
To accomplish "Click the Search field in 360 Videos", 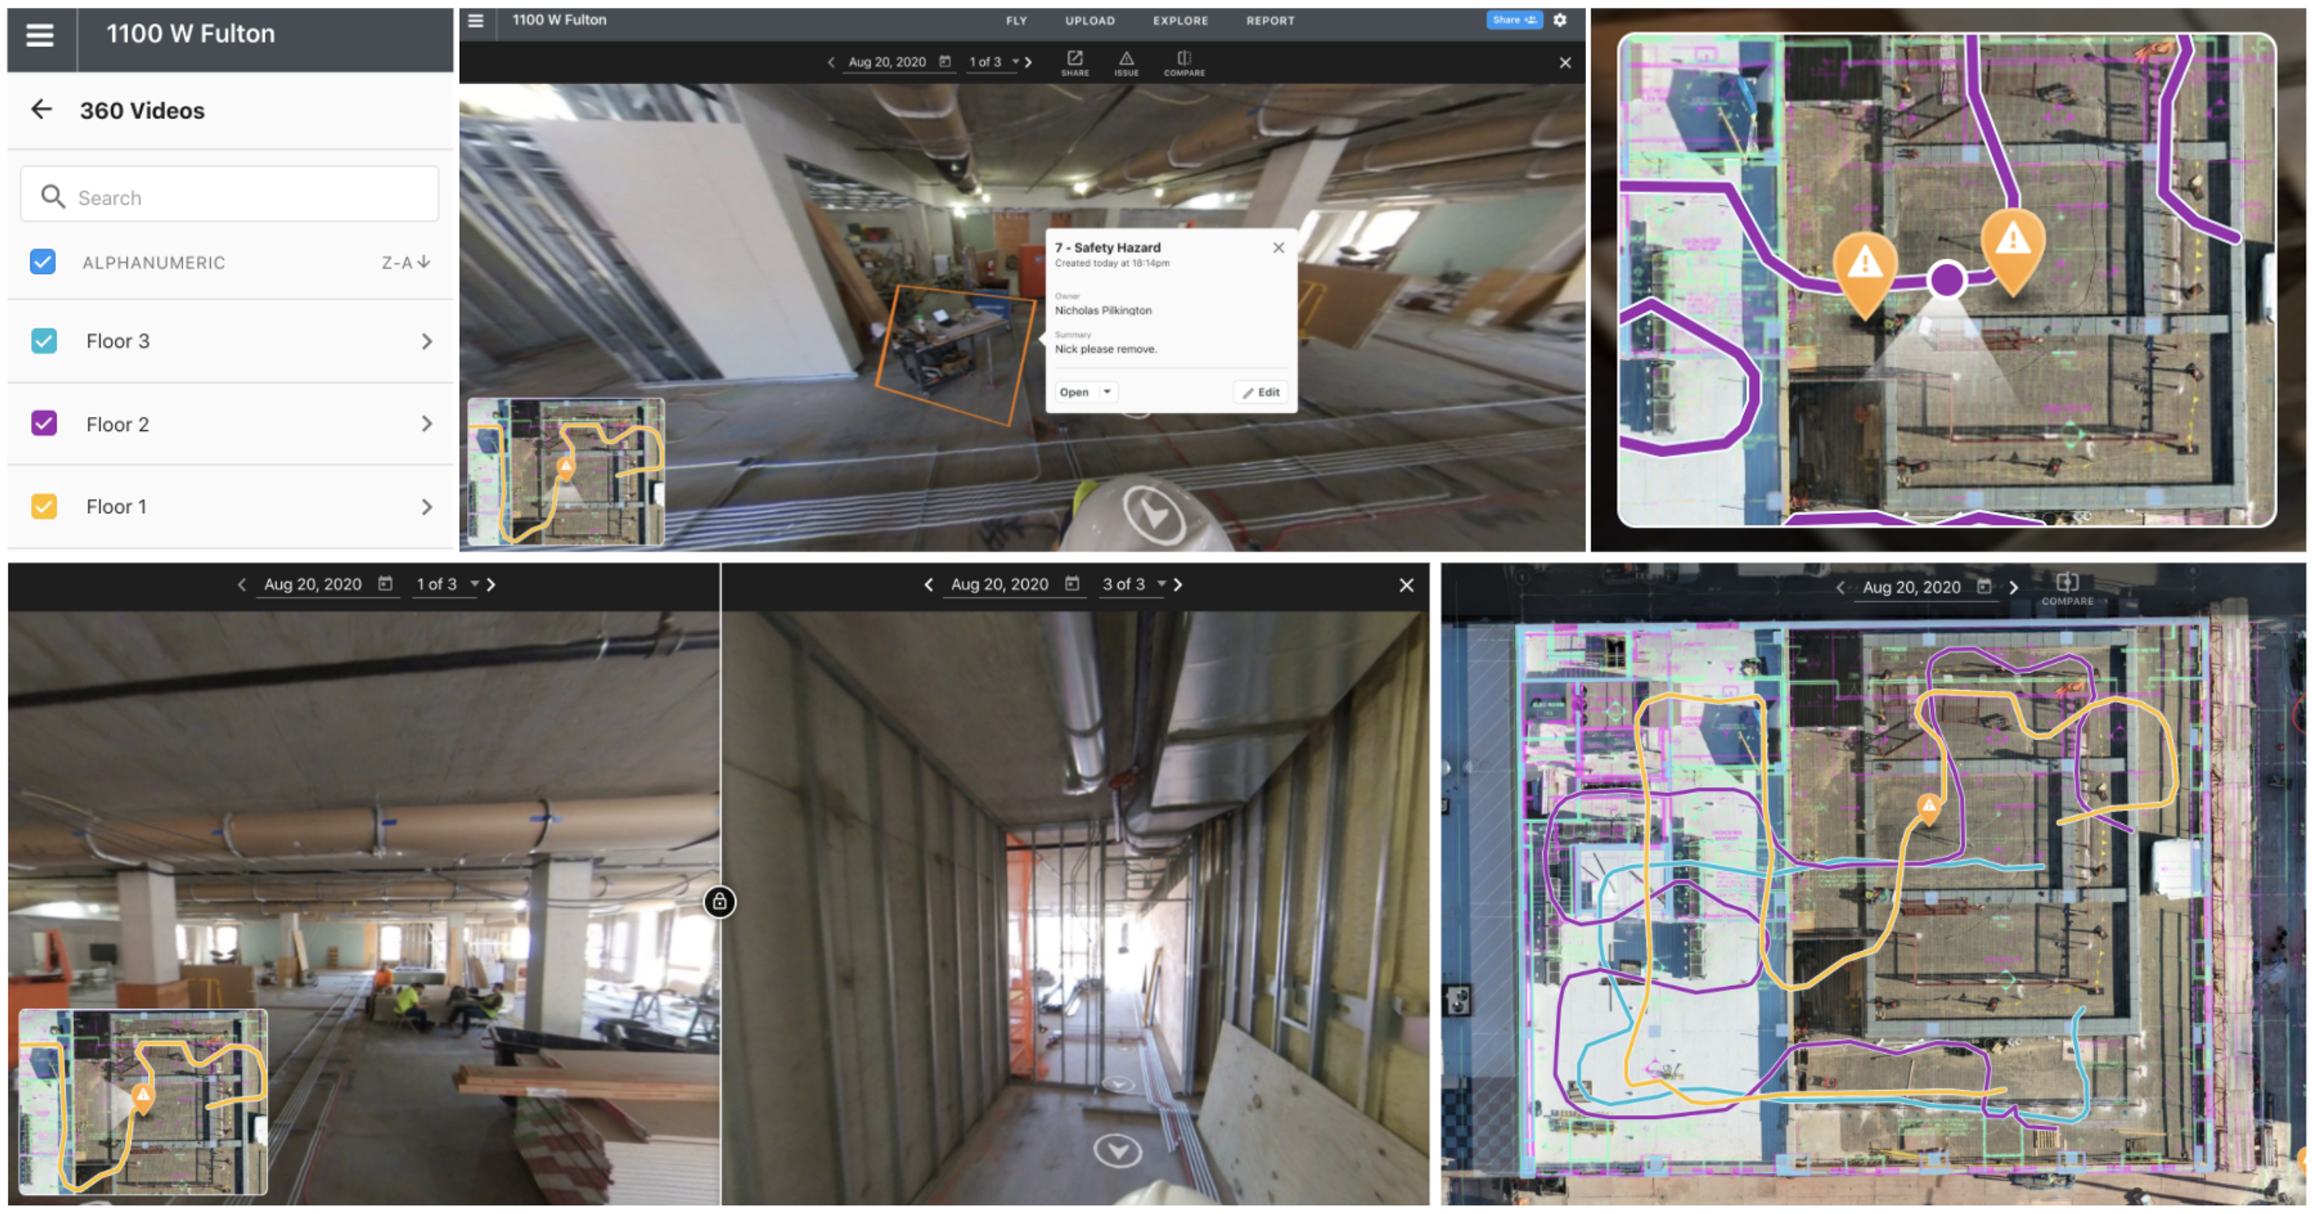I will pos(230,195).
